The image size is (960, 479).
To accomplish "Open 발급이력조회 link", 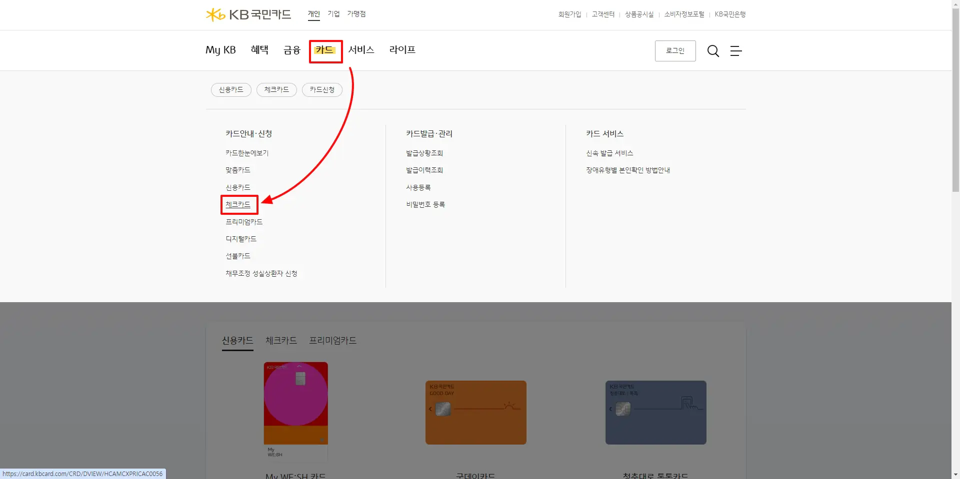I will 424,170.
